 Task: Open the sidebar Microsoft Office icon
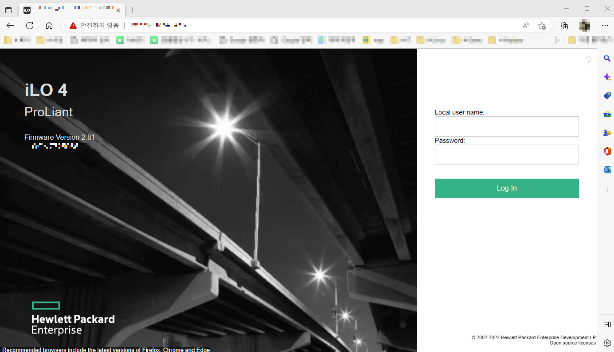607,151
